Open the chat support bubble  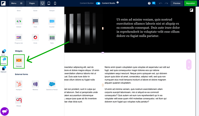coord(4,111)
